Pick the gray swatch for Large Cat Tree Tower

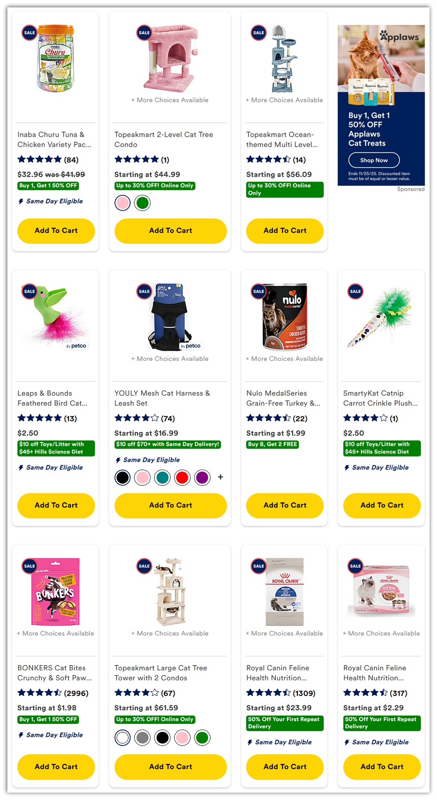click(x=142, y=738)
